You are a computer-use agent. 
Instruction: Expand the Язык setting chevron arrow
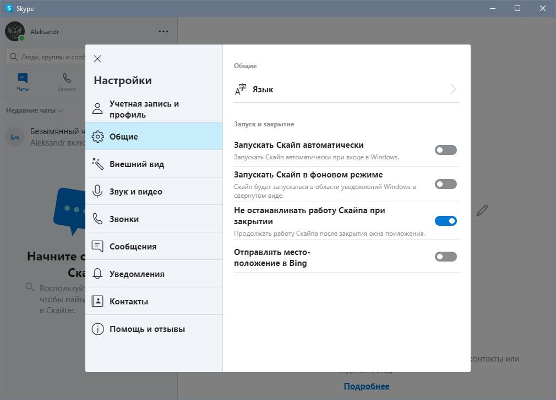tap(453, 90)
